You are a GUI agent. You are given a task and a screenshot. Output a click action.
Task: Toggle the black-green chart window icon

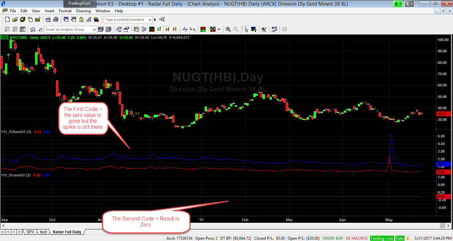pos(152,29)
